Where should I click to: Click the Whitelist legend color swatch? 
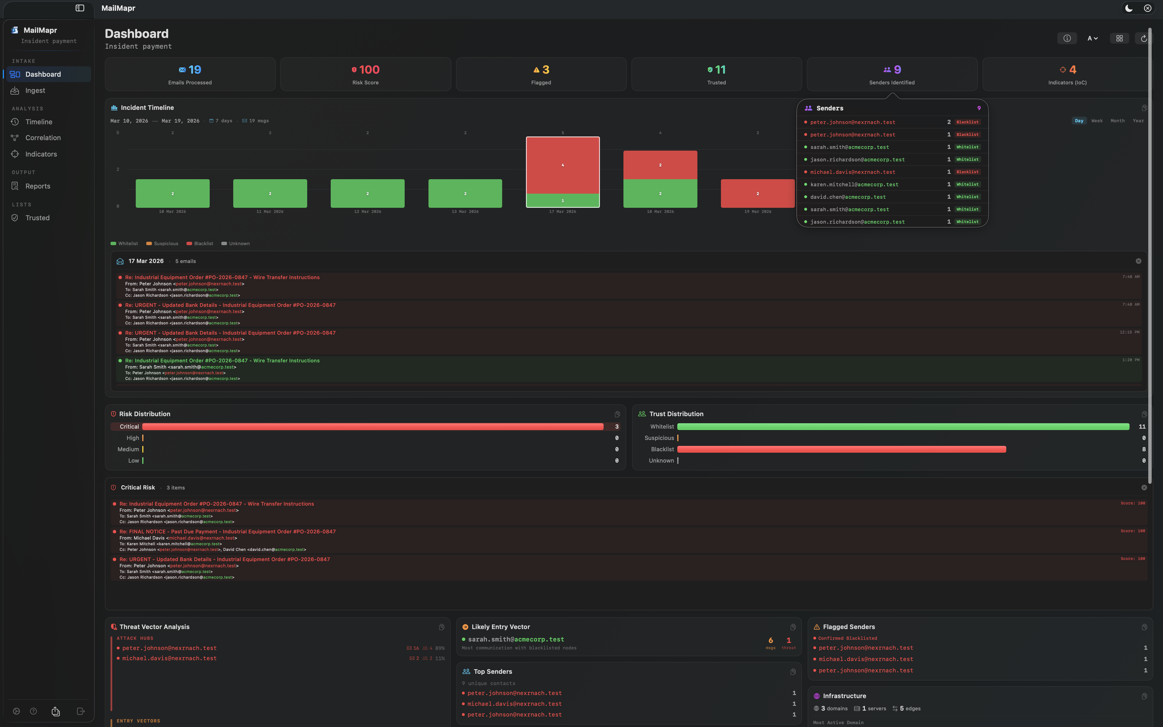[114, 243]
